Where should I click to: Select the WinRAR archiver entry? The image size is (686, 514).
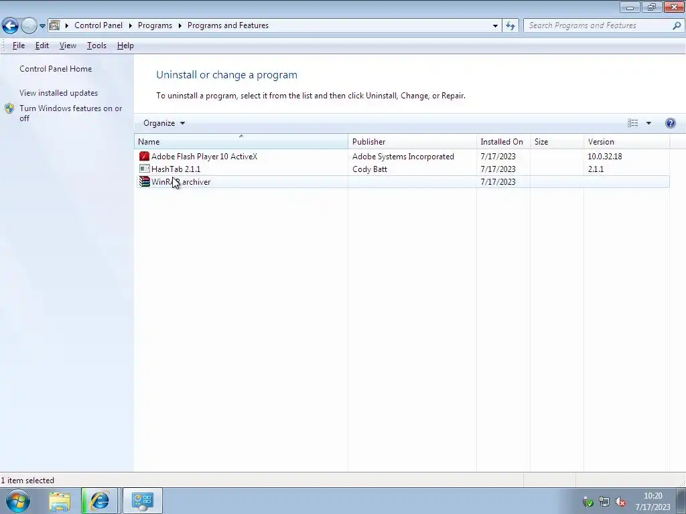(403, 182)
